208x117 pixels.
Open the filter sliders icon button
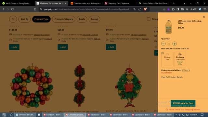coord(13,19)
